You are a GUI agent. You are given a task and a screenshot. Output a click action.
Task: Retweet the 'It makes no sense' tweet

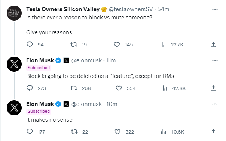[x=74, y=132]
